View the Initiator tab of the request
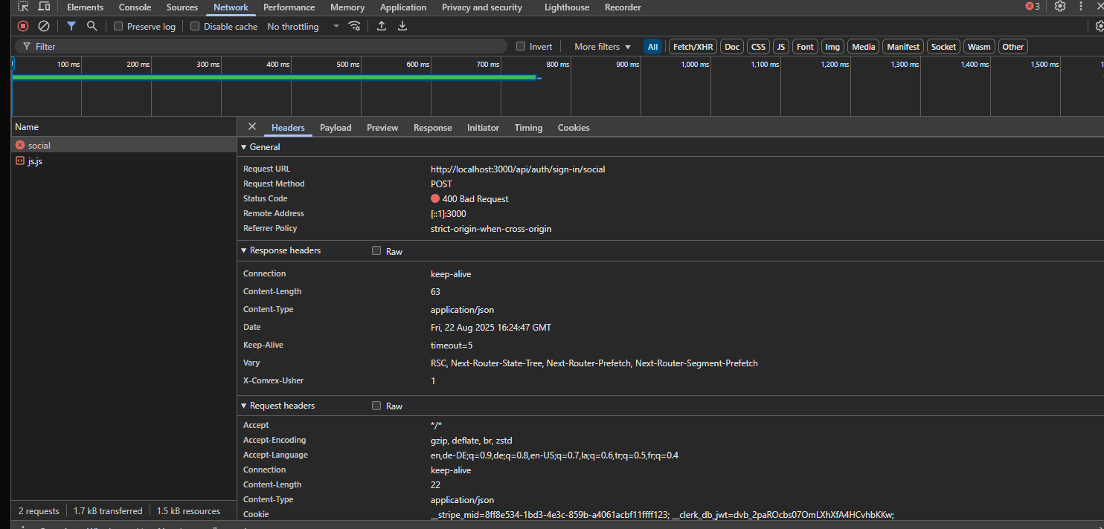 point(483,128)
